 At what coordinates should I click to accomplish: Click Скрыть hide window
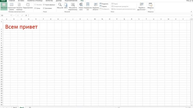tap(103, 6)
